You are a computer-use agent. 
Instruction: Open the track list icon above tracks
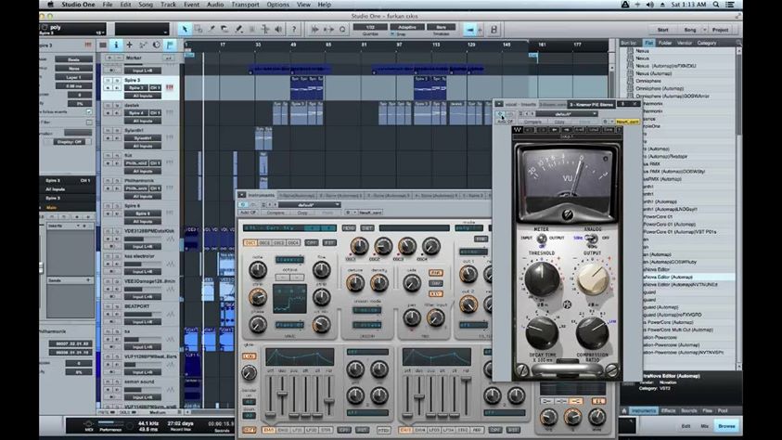point(103,45)
